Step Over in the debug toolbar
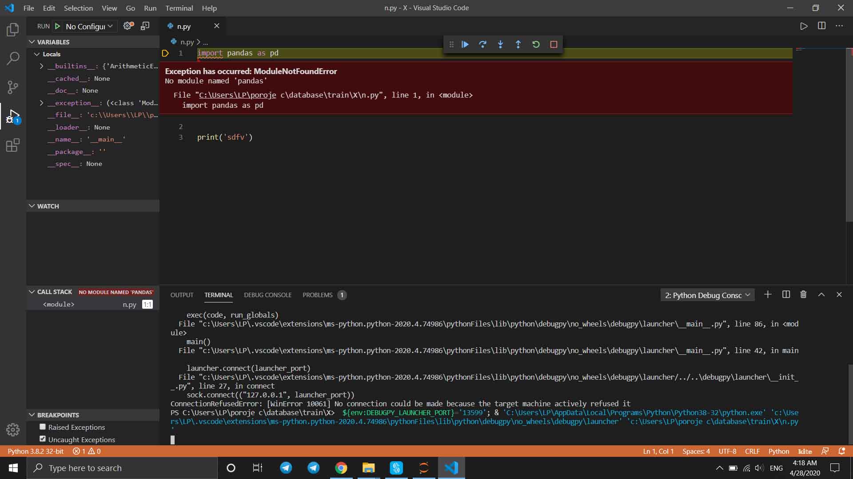The height and width of the screenshot is (479, 853). 483,44
